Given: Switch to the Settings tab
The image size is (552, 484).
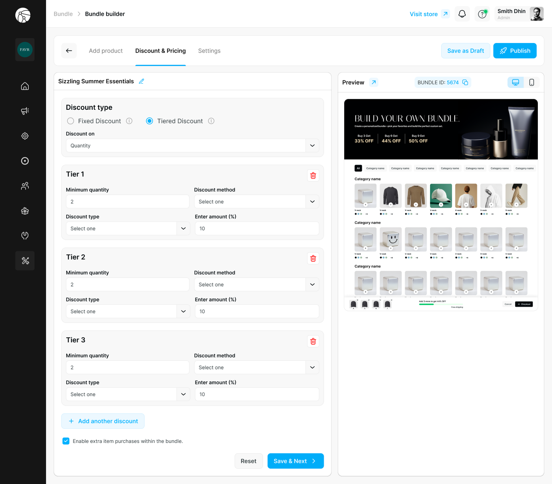Looking at the screenshot, I should 209,51.
